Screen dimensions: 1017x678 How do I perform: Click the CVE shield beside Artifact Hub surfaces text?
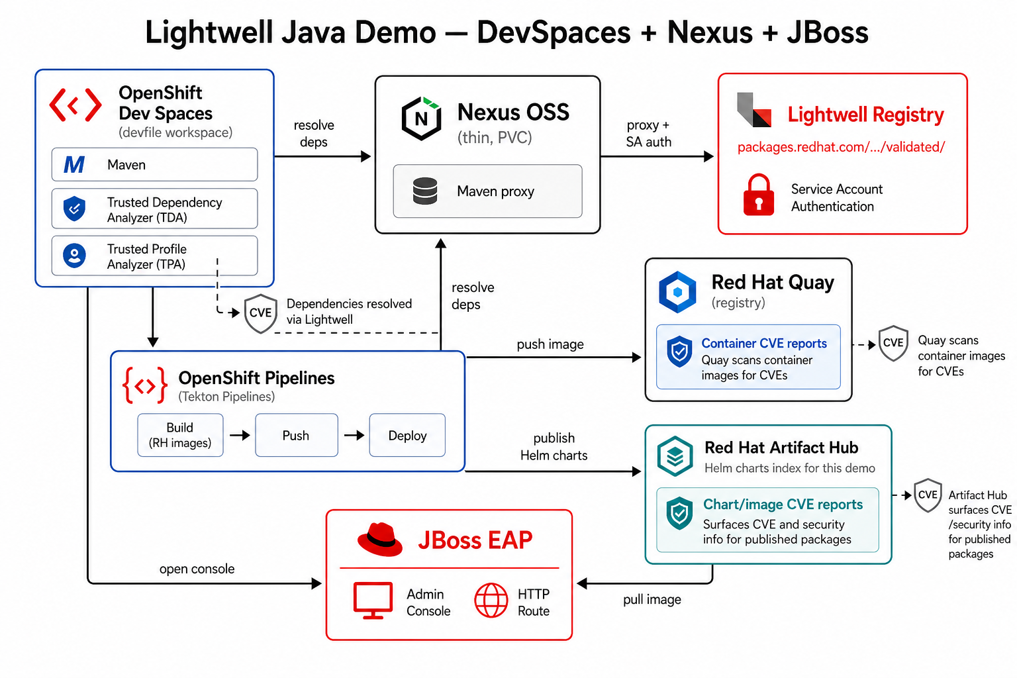tap(928, 495)
